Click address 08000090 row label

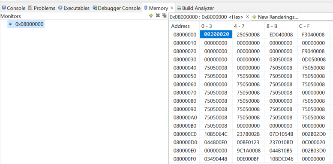(x=185, y=109)
